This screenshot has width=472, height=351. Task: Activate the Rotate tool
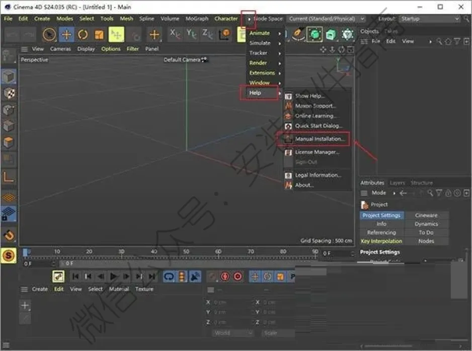83,34
